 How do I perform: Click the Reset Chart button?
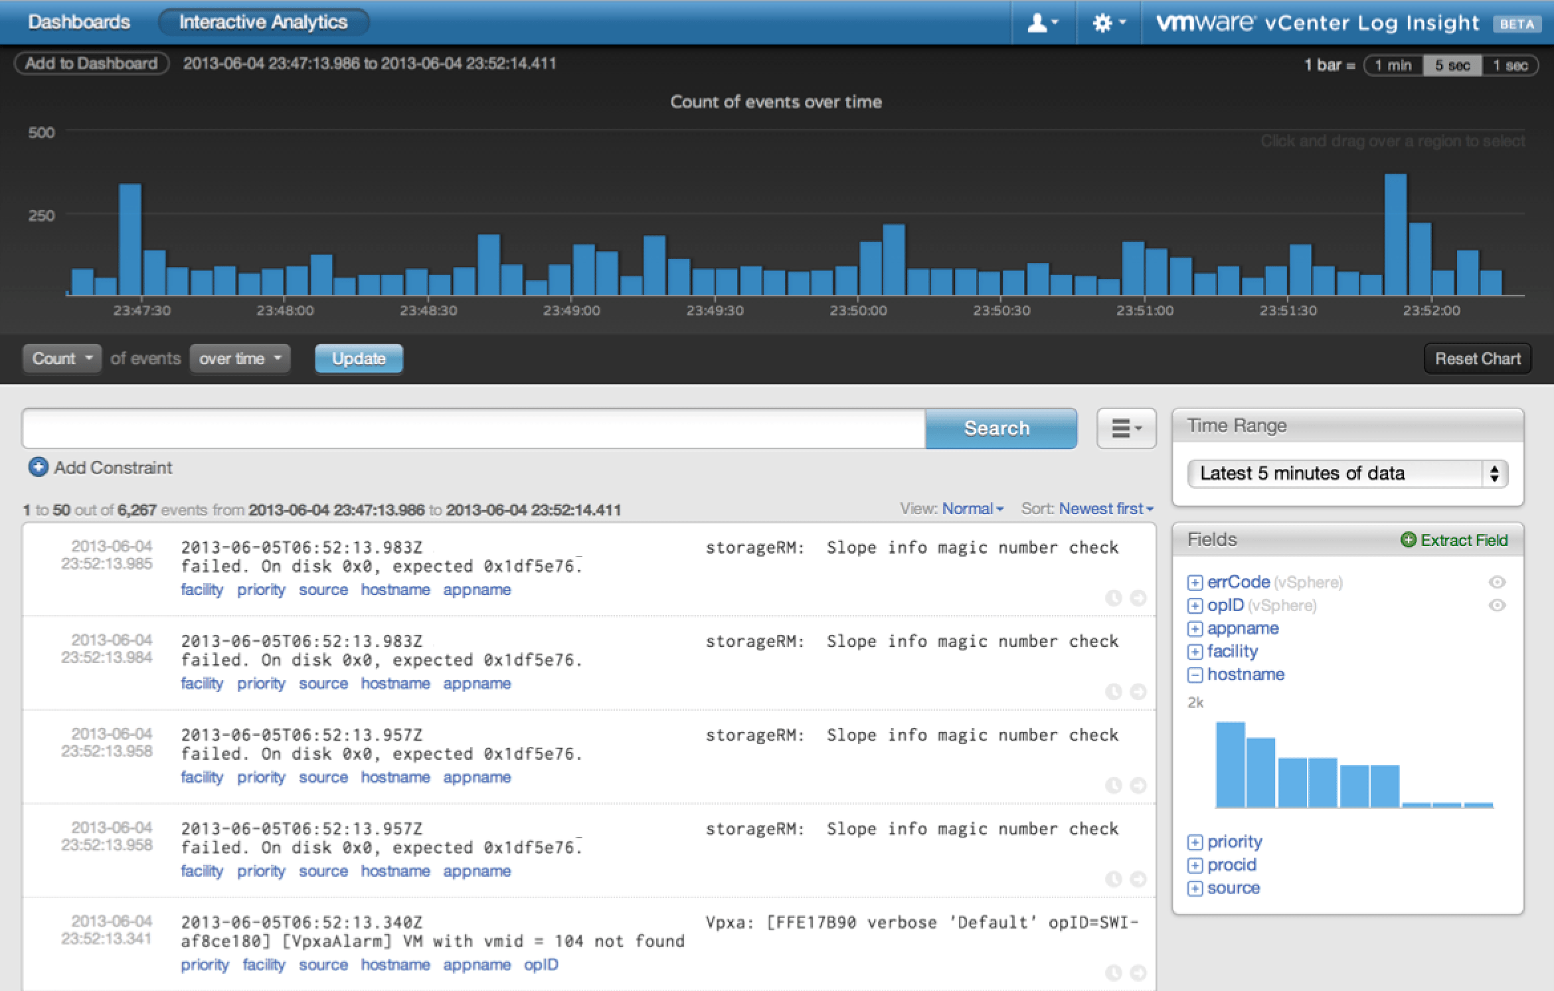1477,359
